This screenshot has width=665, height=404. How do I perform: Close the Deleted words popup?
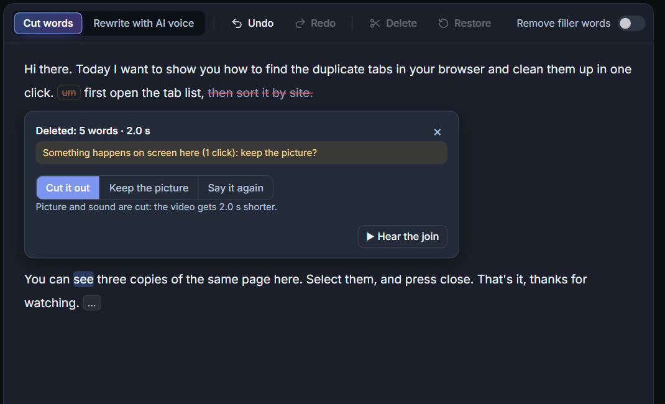[x=438, y=132]
